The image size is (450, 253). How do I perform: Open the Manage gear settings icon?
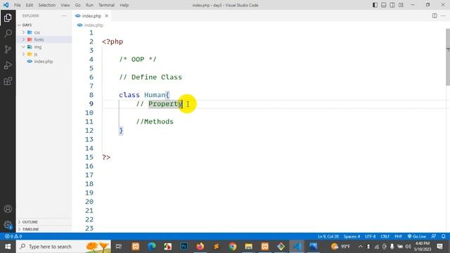(x=8, y=225)
